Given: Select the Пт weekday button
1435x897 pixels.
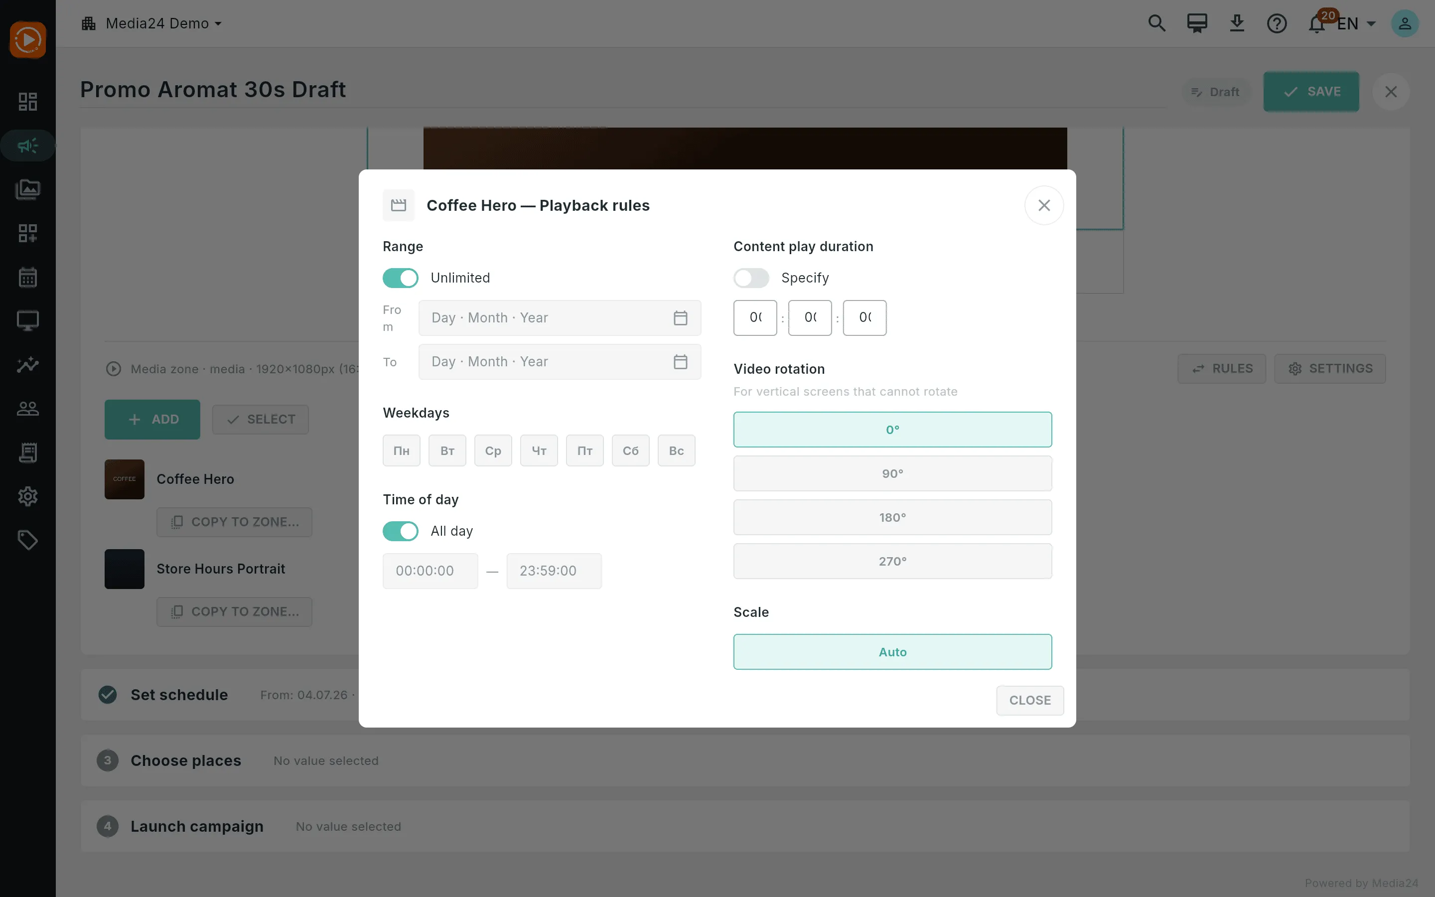Looking at the screenshot, I should [584, 451].
